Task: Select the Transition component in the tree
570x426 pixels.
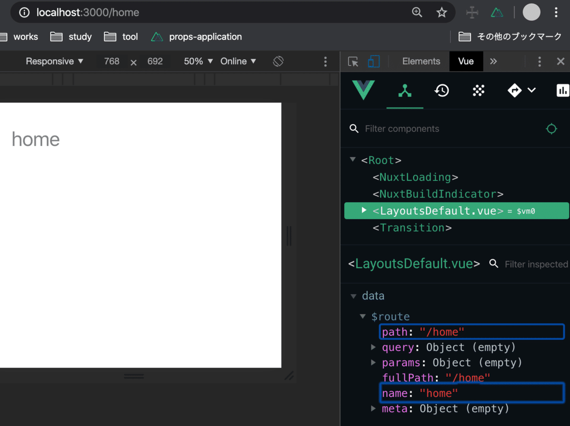Action: (411, 228)
